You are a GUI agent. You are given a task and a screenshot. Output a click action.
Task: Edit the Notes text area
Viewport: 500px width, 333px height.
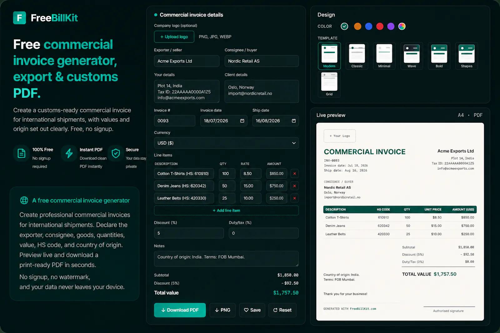(226, 259)
